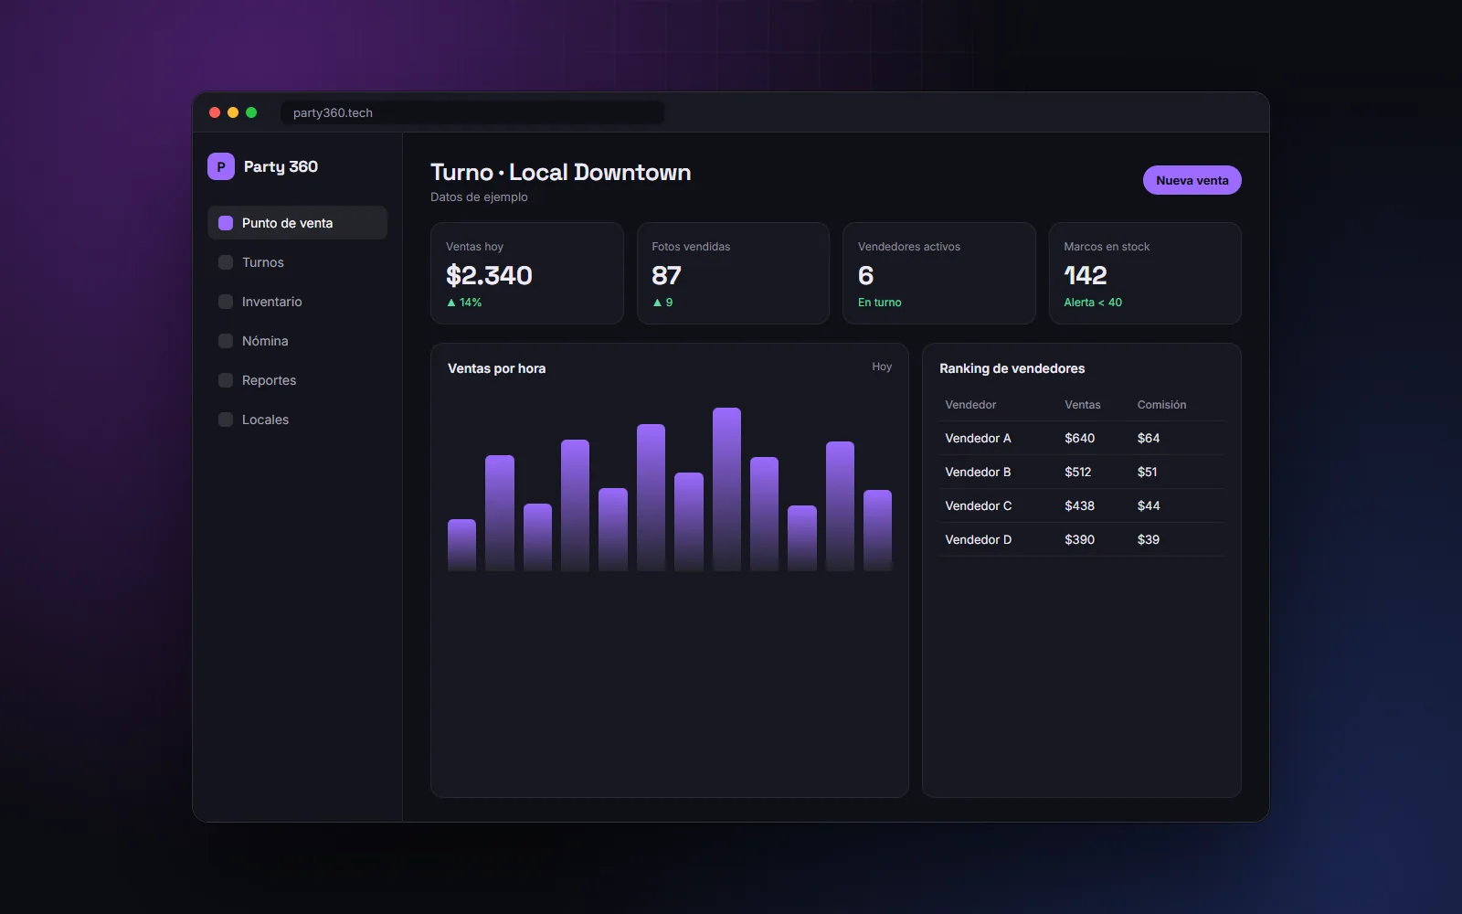Select the Marcos en stock card
The width and height of the screenshot is (1462, 914).
pos(1145,273)
